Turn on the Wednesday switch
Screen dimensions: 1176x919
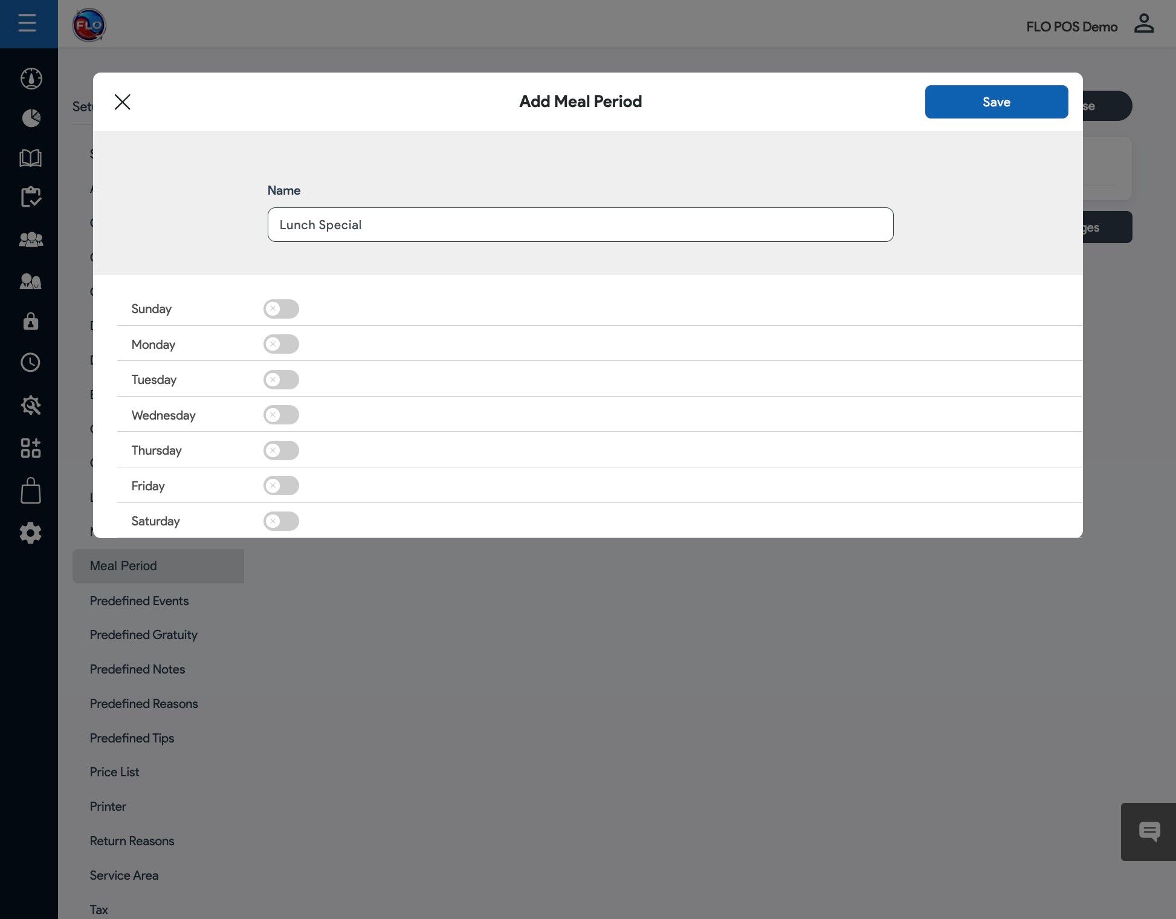(281, 415)
